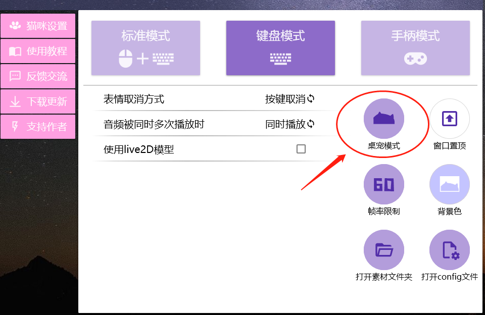Click 支持作者 to support the author

point(37,127)
